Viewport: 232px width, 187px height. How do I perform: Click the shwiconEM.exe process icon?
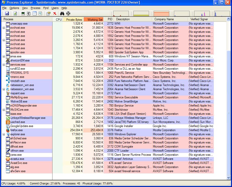point(8,60)
